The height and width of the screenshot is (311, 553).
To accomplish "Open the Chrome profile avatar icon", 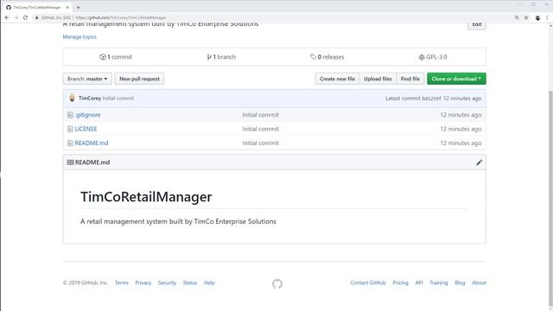I will coord(537,17).
